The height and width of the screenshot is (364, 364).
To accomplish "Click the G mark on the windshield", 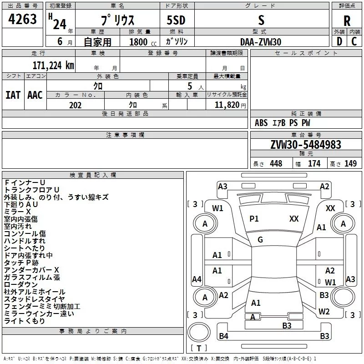I will coord(260,240).
